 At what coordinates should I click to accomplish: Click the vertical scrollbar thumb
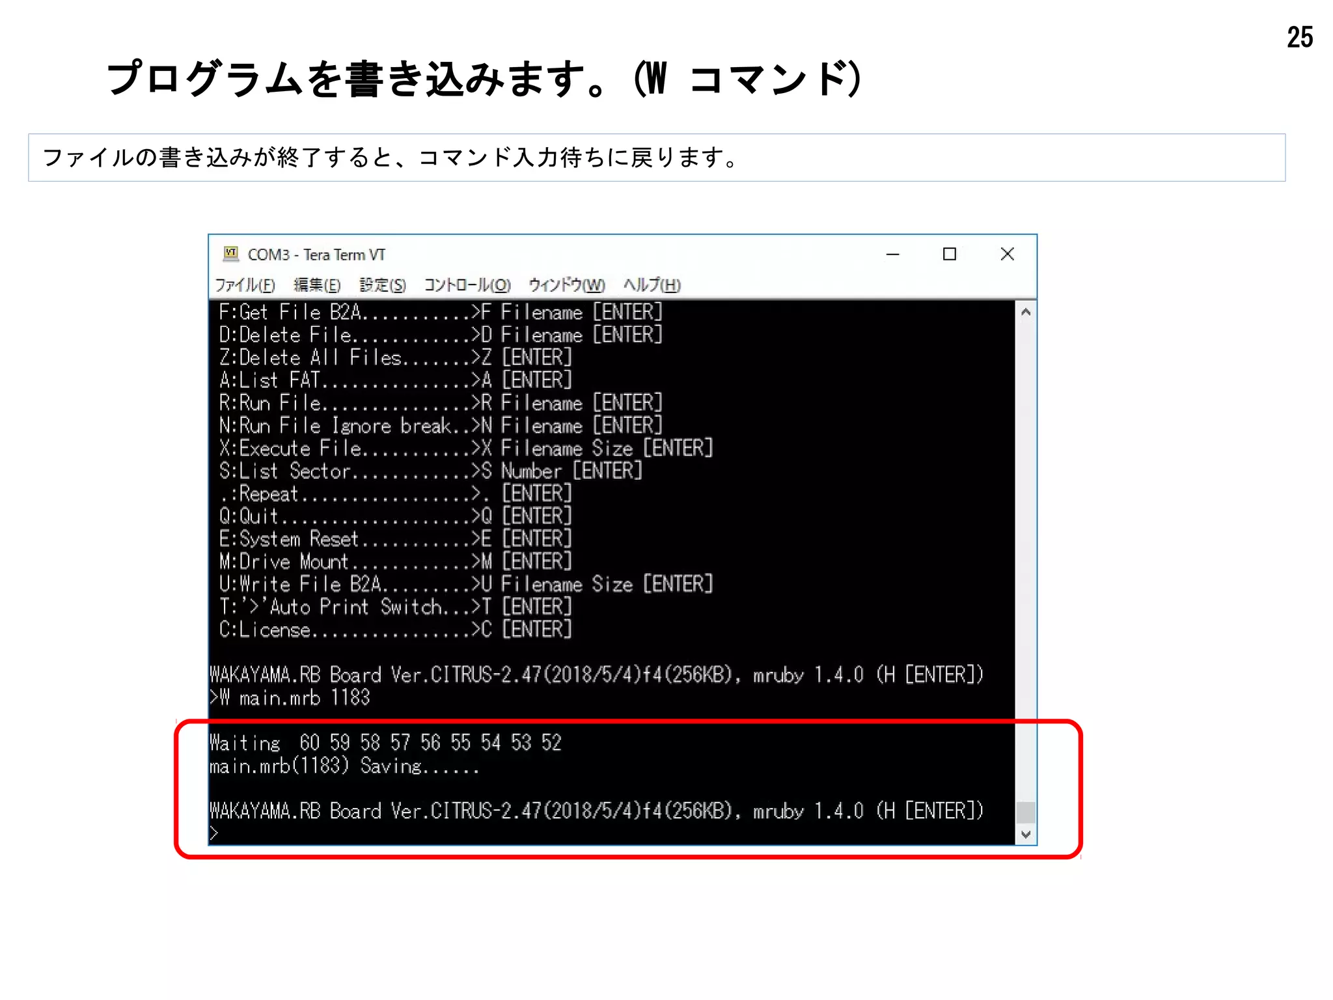[1026, 812]
